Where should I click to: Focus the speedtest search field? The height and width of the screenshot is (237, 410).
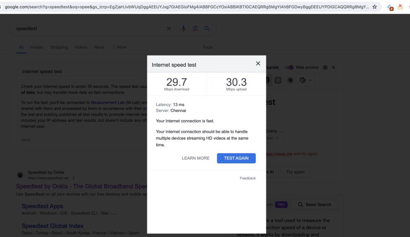pos(89,29)
